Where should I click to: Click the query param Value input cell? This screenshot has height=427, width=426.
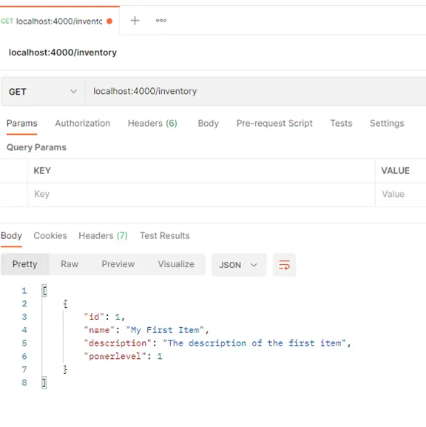(x=401, y=194)
